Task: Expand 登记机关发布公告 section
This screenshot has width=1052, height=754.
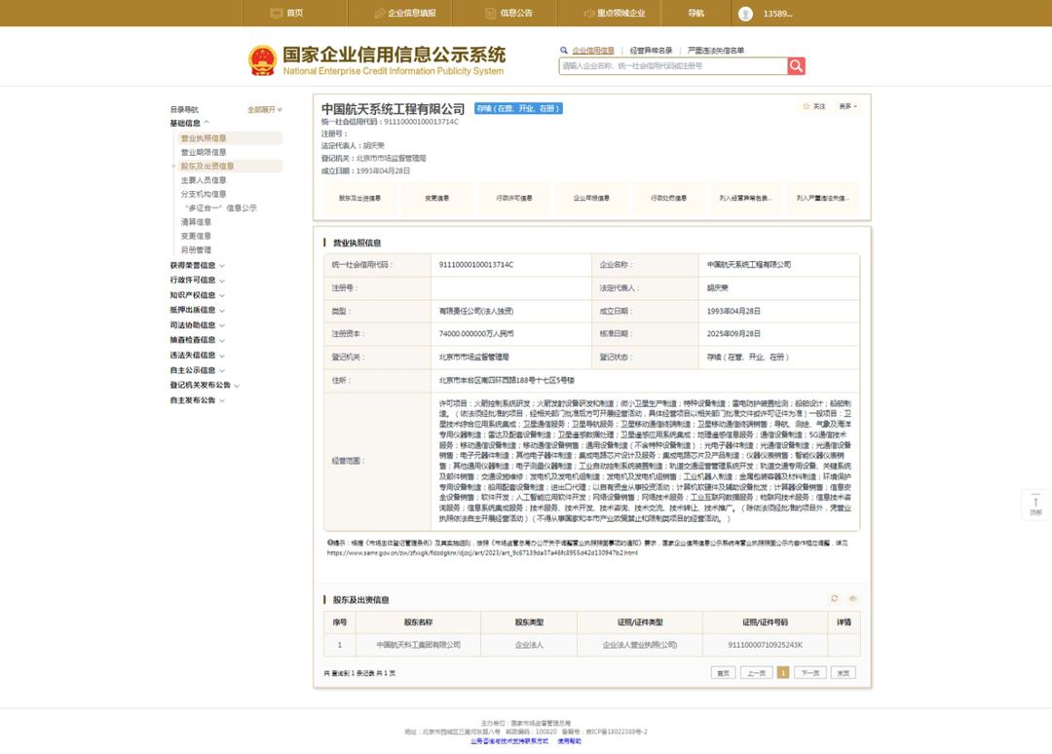Action: (205, 385)
